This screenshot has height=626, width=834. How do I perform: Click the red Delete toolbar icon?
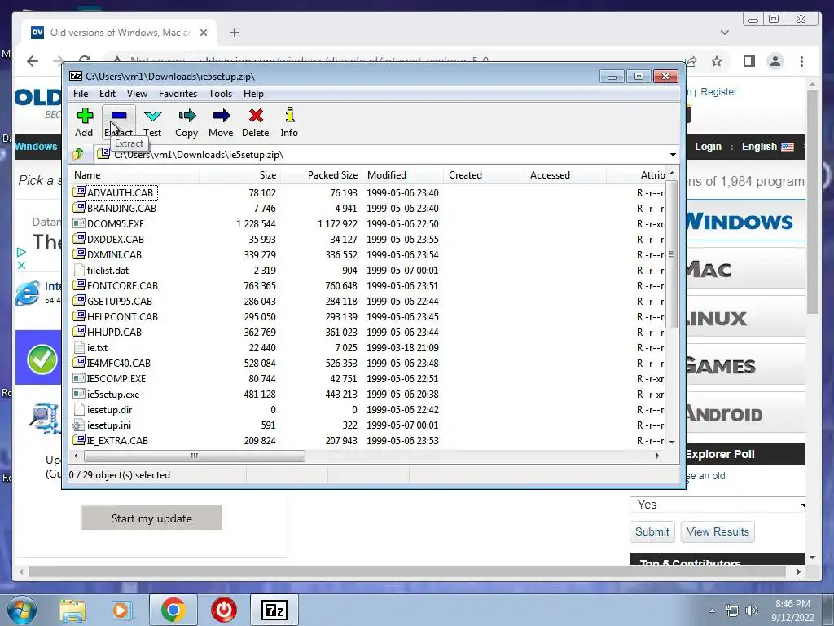pyautogui.click(x=255, y=122)
